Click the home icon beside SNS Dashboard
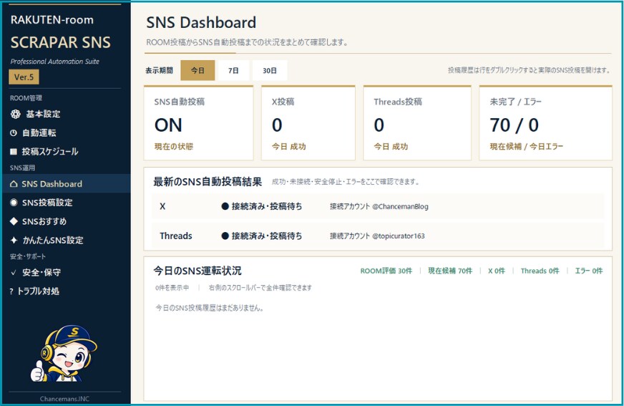This screenshot has width=624, height=406. click(x=14, y=184)
